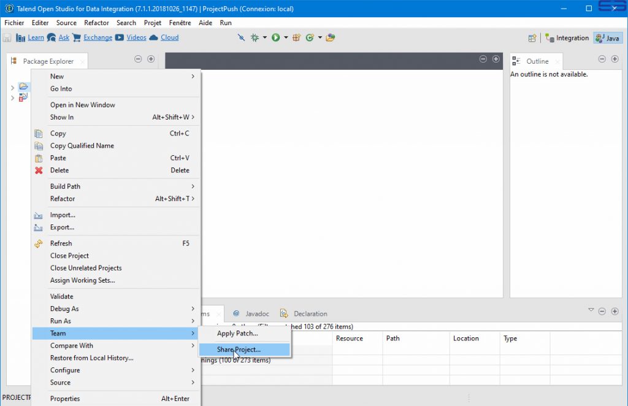Switch to the Java perspective
The image size is (628, 406).
point(608,38)
